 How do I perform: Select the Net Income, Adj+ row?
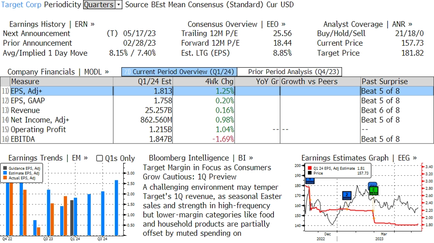(217, 120)
